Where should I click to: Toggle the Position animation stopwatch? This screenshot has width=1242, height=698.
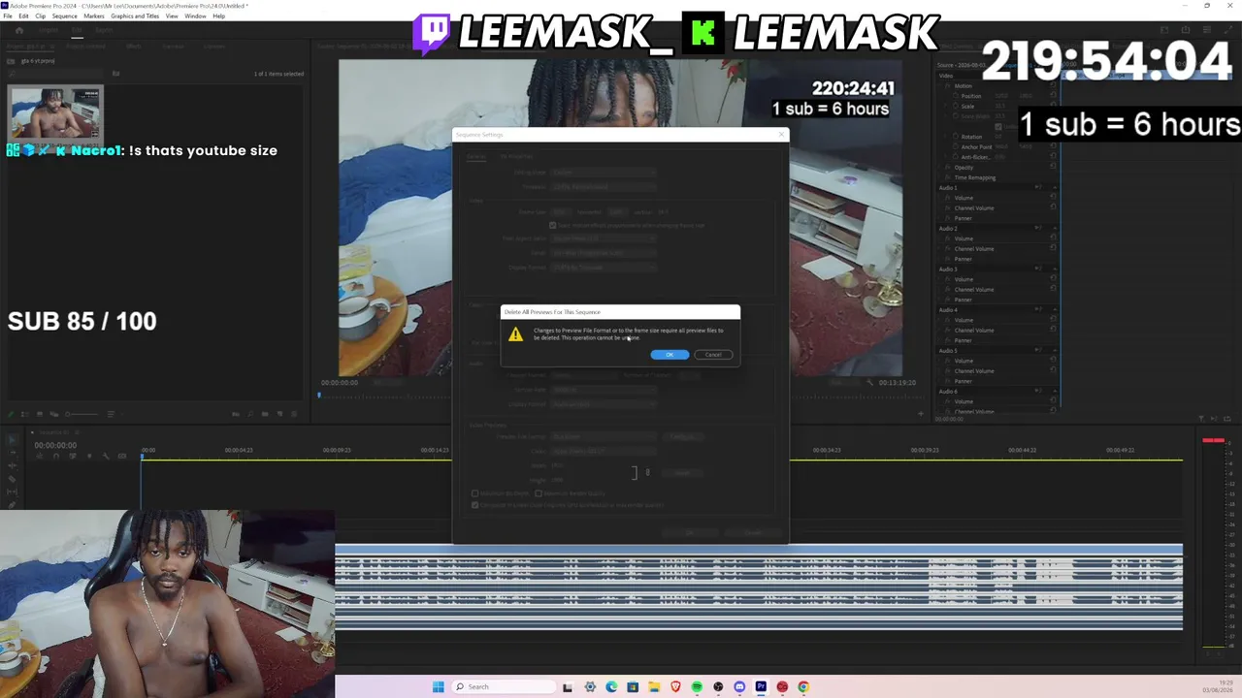(956, 96)
